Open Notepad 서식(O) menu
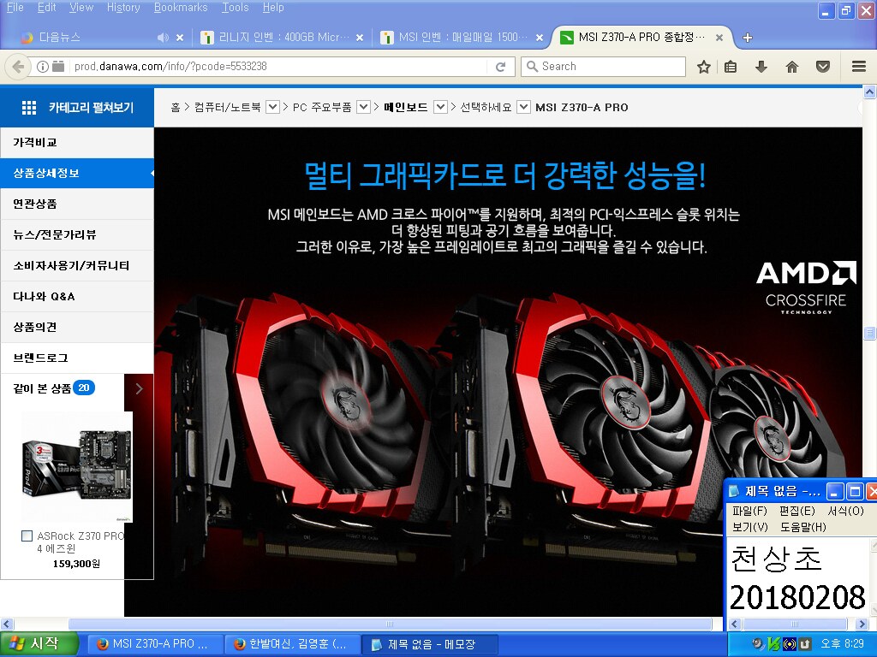 [x=845, y=511]
